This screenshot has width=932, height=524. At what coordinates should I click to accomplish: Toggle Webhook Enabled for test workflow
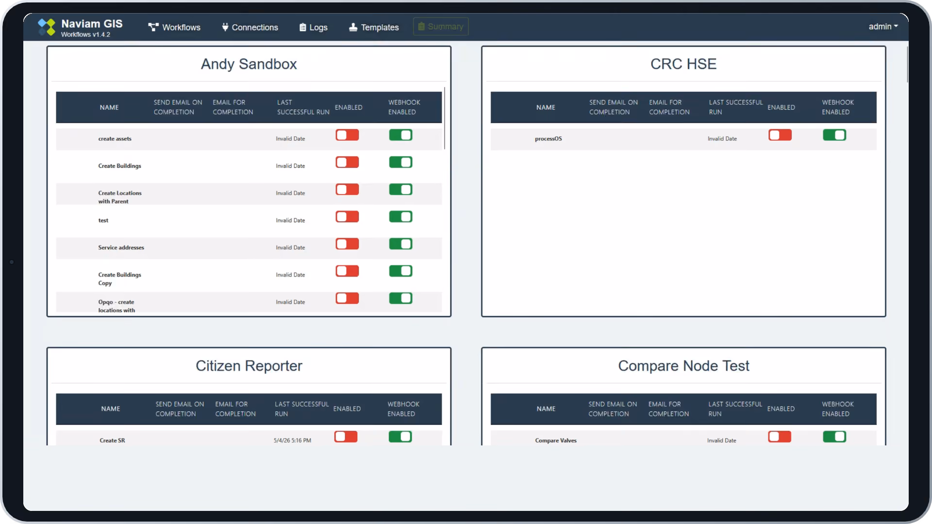point(400,216)
